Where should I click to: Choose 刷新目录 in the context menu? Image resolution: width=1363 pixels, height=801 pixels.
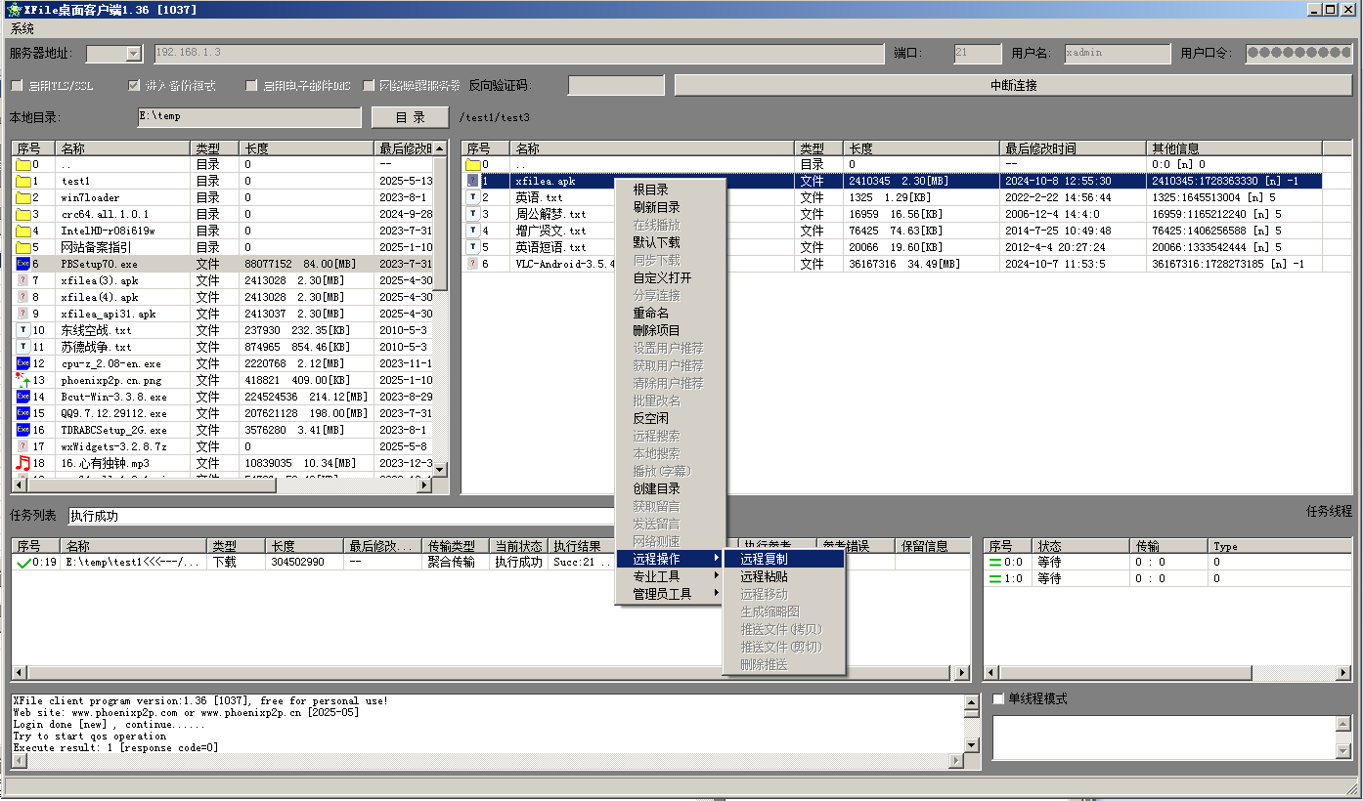(656, 207)
